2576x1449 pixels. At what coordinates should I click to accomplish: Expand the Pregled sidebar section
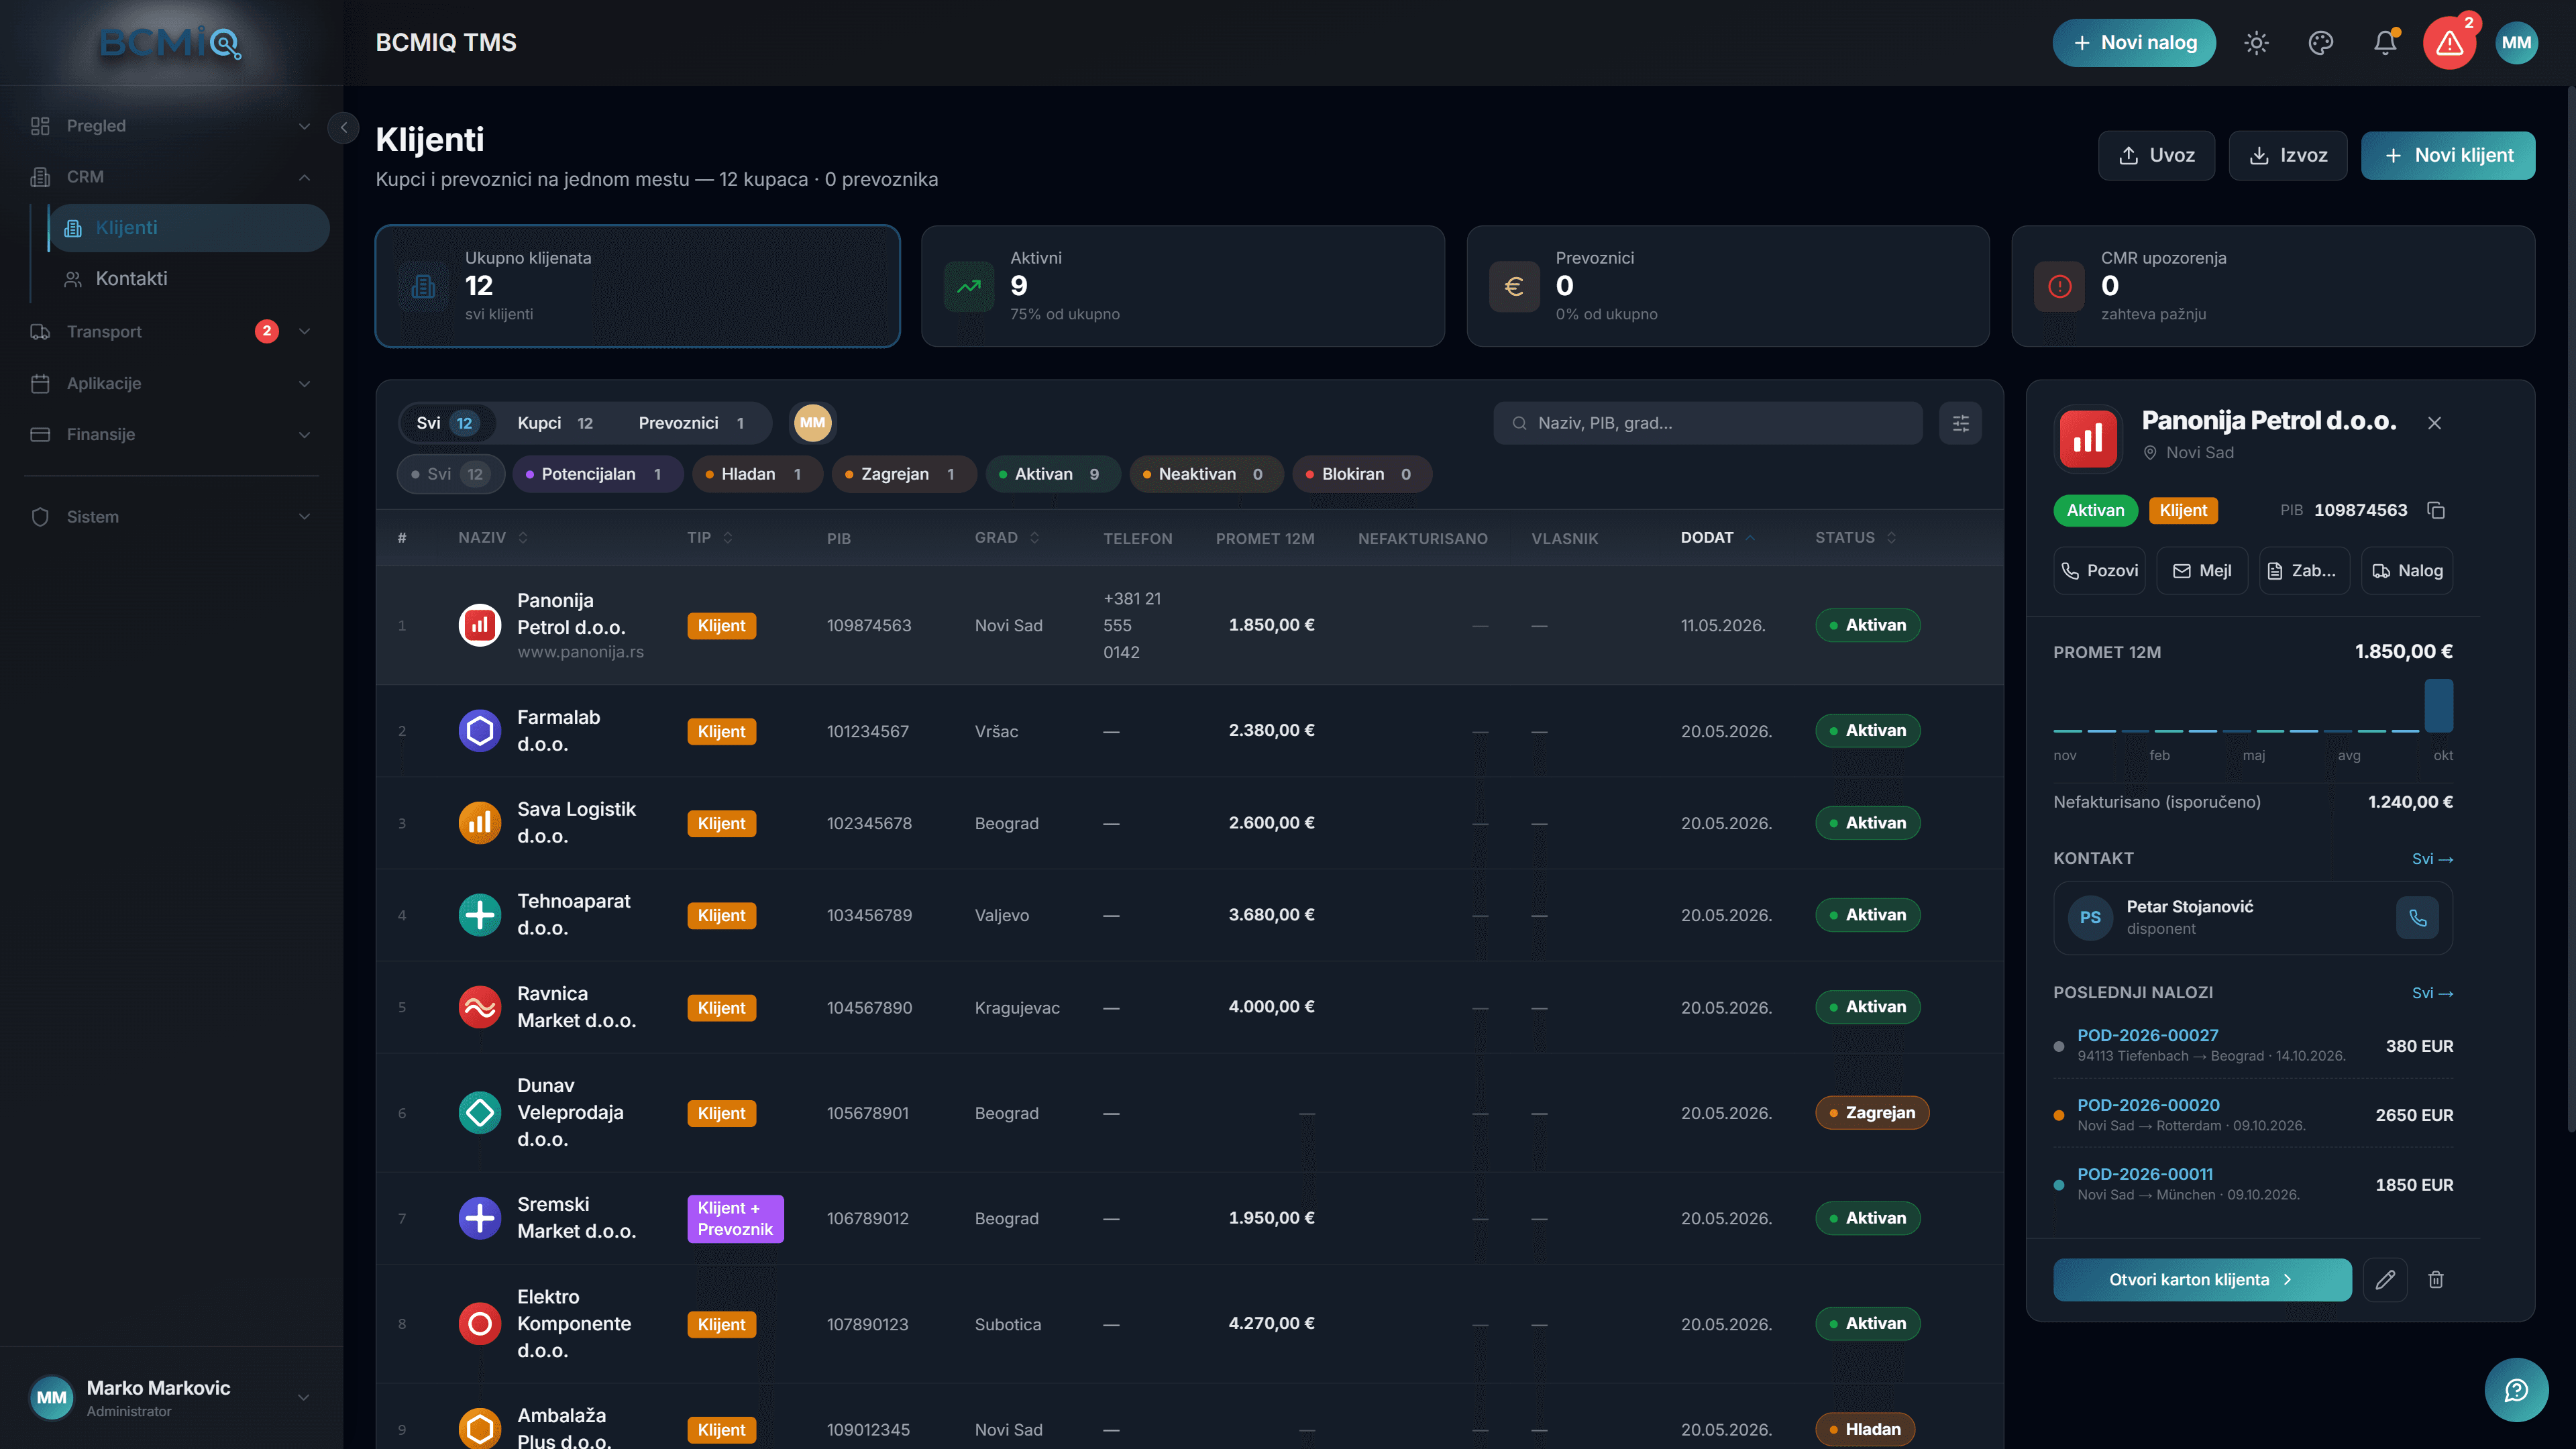tap(171, 126)
